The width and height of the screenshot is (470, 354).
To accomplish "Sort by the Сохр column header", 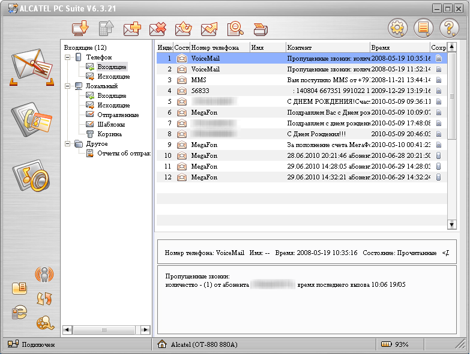I will (439, 47).
